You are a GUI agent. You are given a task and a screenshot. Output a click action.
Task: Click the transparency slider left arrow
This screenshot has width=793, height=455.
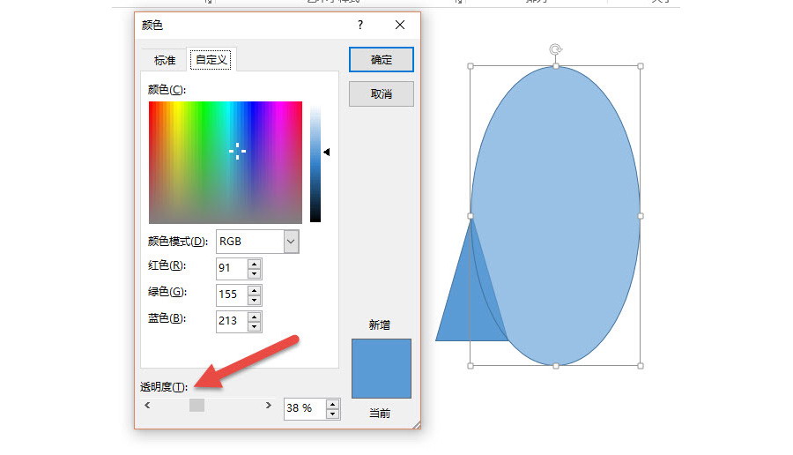coord(147,405)
